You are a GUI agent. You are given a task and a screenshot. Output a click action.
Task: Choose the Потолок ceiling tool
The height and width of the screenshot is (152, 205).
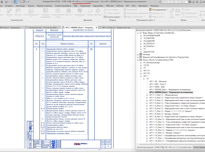pos(18,12)
